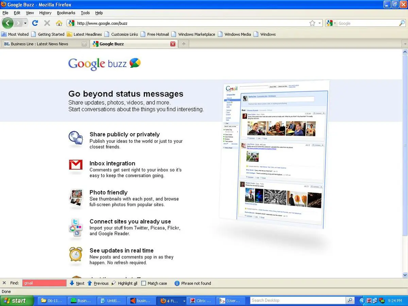408x306 pixels.
Task: Click the Share publicly or privately heading
Action: tap(124, 134)
